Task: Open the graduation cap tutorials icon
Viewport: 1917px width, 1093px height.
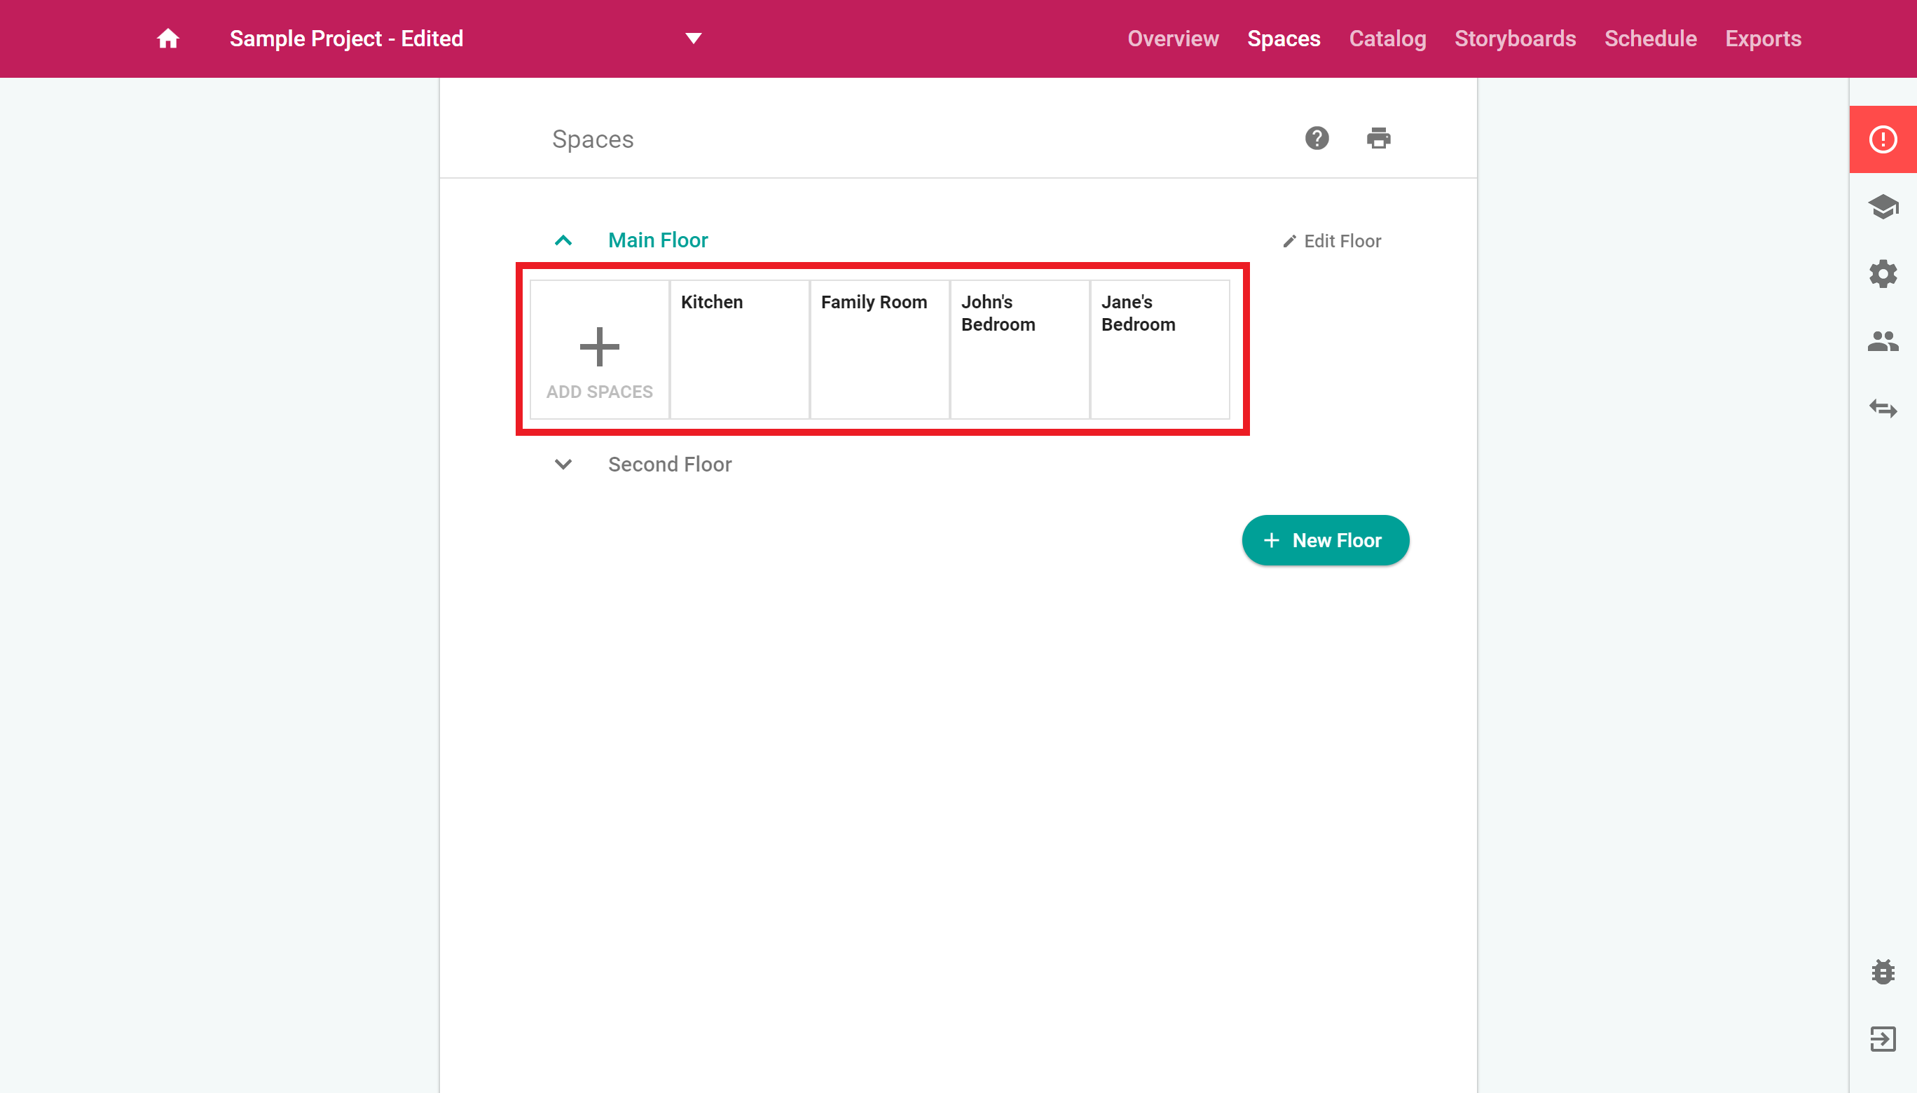Action: tap(1883, 207)
